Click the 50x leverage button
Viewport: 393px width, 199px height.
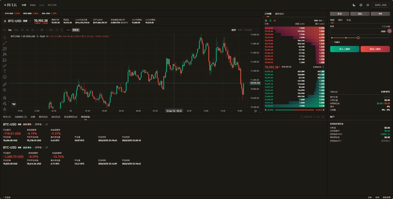tap(360, 14)
